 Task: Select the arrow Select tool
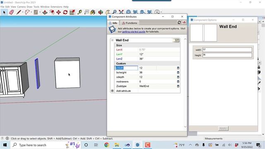click(4, 12)
